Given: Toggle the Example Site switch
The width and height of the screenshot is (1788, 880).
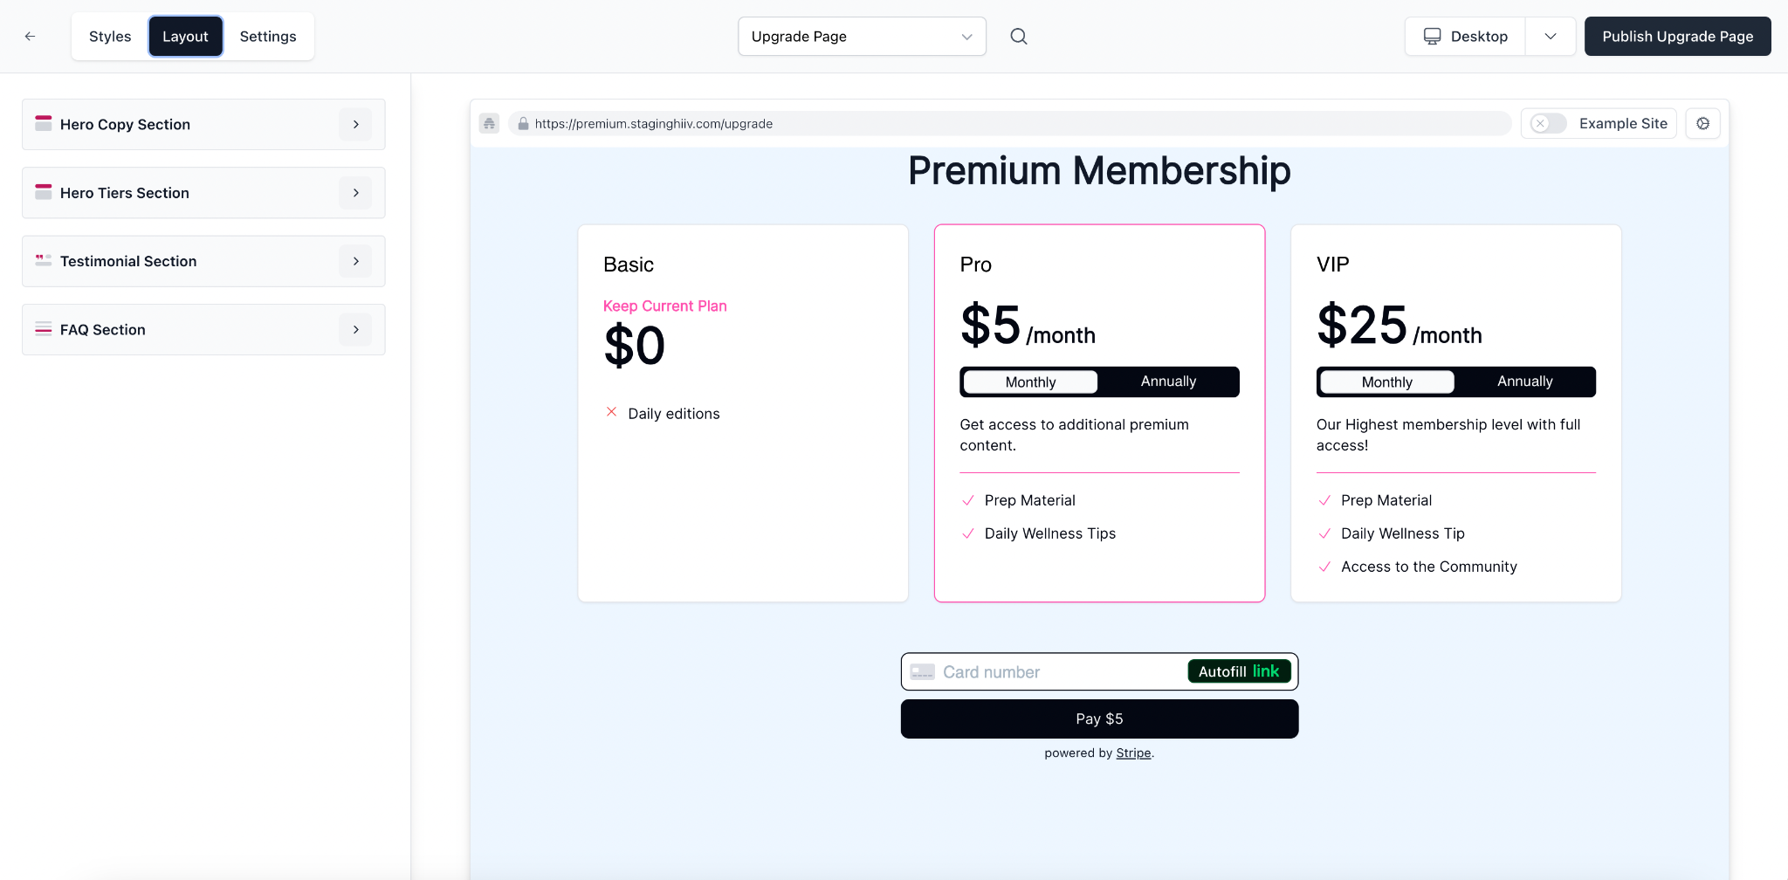Looking at the screenshot, I should click(1548, 124).
